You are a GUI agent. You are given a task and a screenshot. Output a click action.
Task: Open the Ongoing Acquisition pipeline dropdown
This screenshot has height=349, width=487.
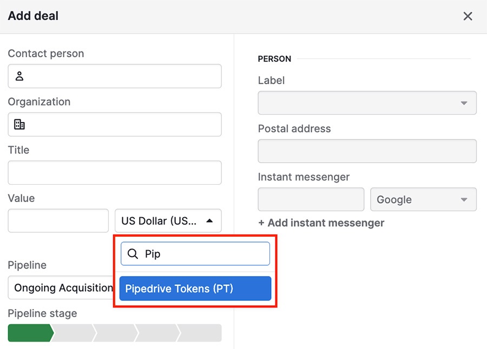tap(61, 287)
